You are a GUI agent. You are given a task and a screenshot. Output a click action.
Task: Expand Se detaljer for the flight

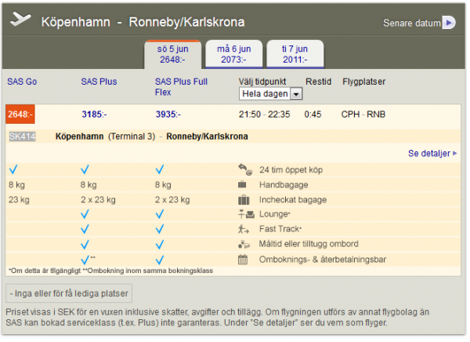[432, 153]
